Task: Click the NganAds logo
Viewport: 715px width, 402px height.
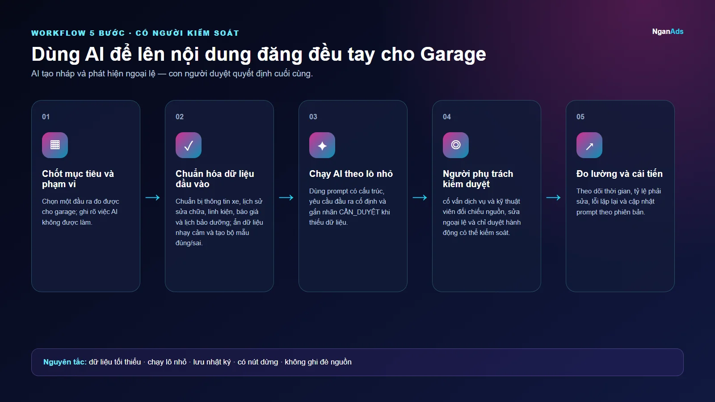Action: pyautogui.click(x=668, y=31)
